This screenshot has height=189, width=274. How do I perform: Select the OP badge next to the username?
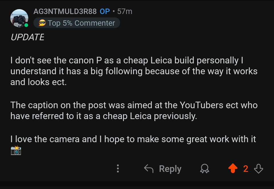click(104, 11)
